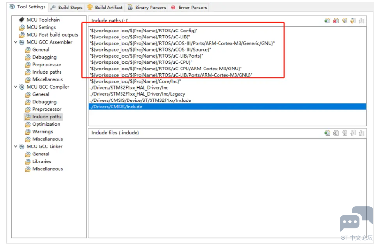Click the Add include file icon
377x245 pixels.
(327, 133)
